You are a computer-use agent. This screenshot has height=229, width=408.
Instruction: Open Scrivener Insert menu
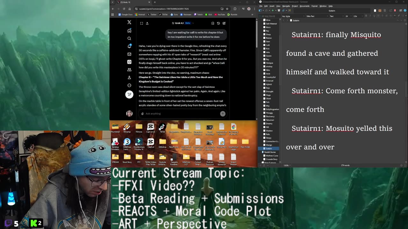click(272, 6)
